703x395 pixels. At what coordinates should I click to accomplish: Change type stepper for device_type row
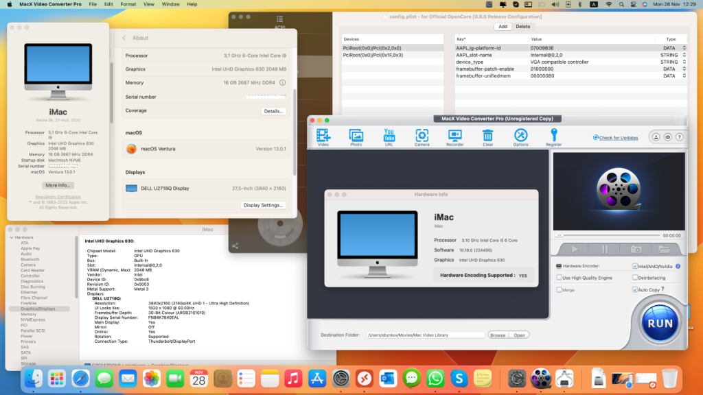tap(683, 62)
